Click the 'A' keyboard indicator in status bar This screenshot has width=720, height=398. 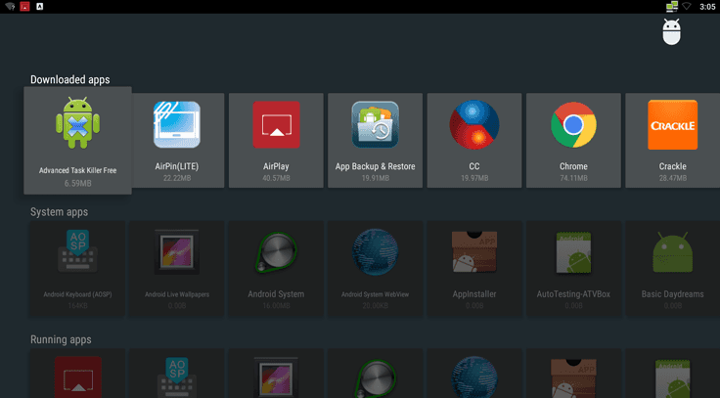click(40, 7)
